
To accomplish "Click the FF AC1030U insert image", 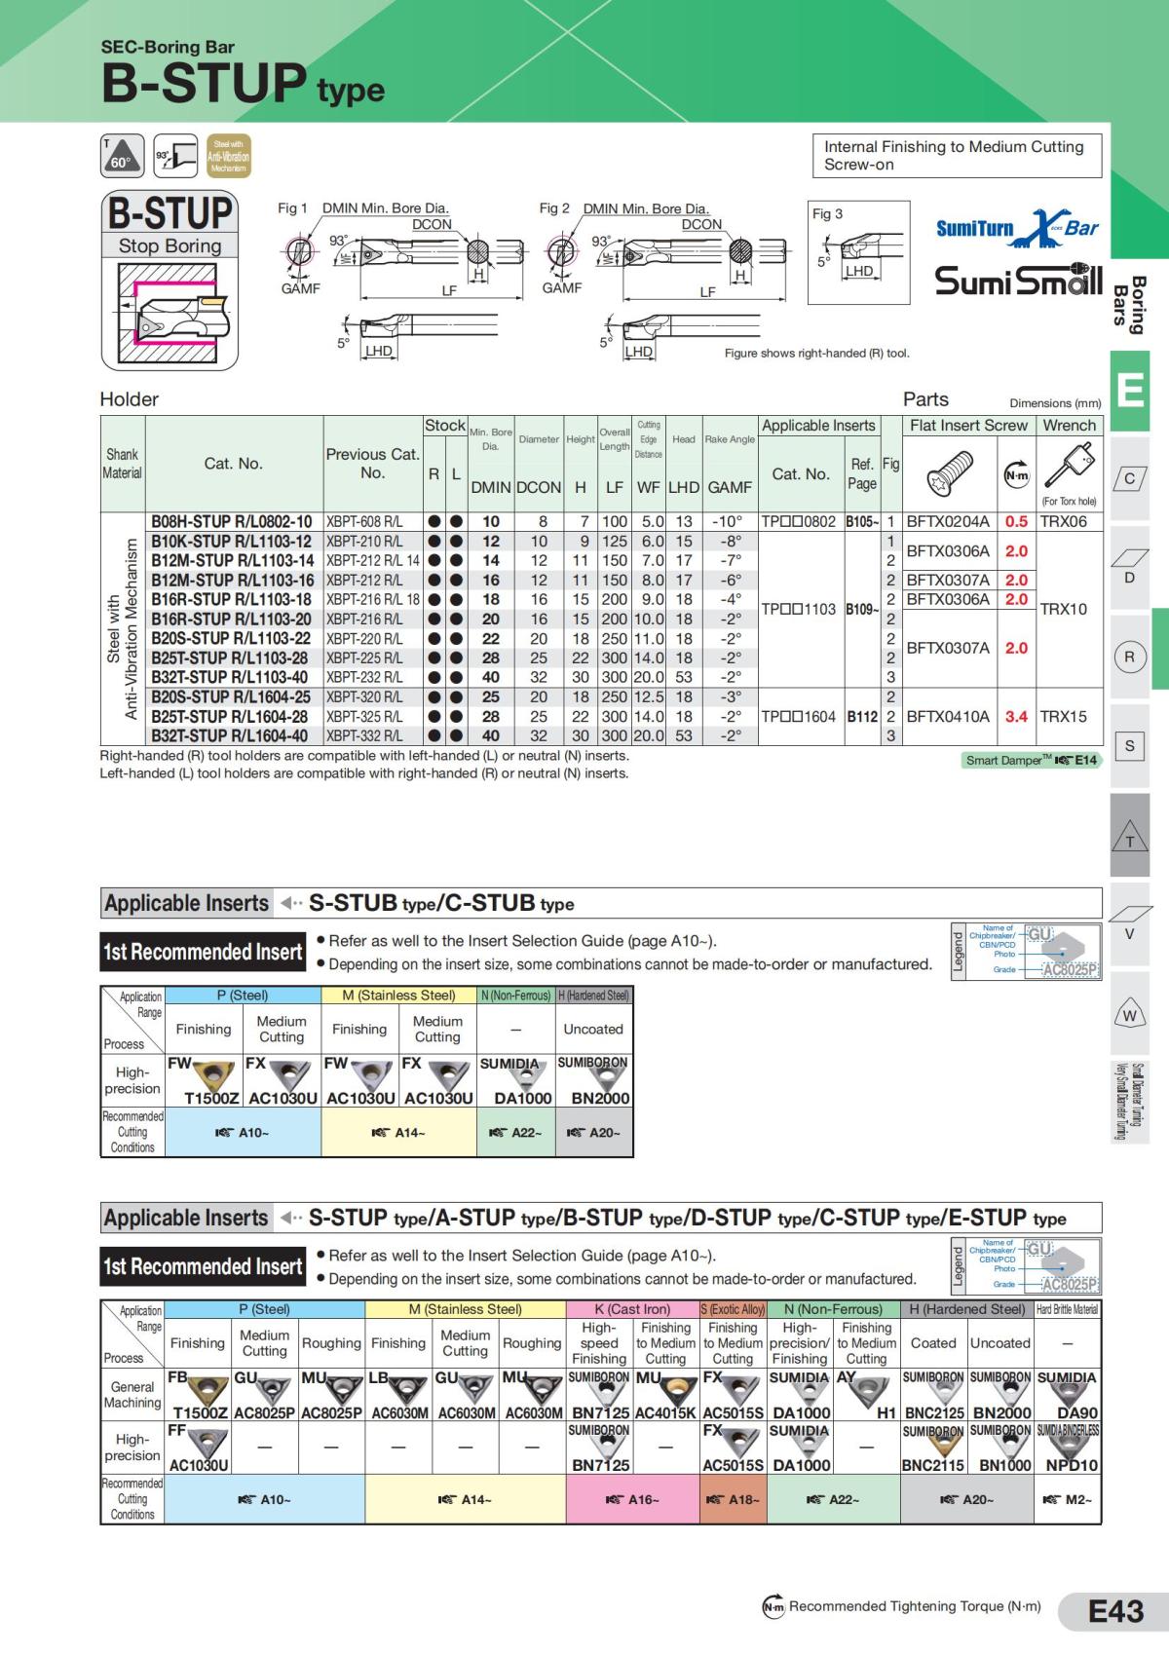I will coord(207,1442).
